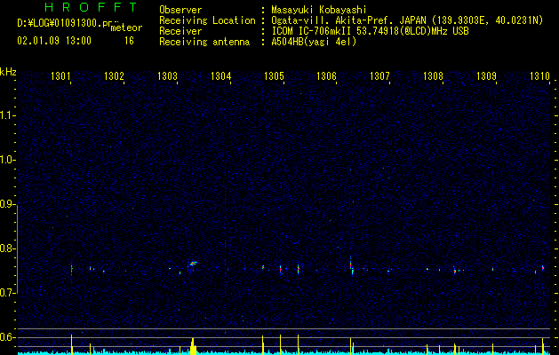Viewport: 559px width, 355px height.
Task: Click the 'Receiving Location' field label
Action: 207,20
